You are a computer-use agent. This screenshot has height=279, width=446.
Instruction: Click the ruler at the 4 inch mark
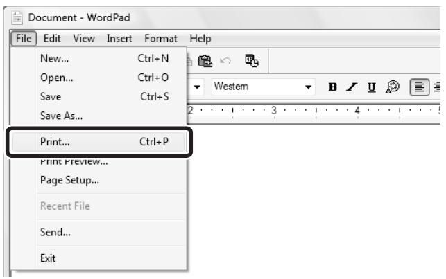click(357, 110)
